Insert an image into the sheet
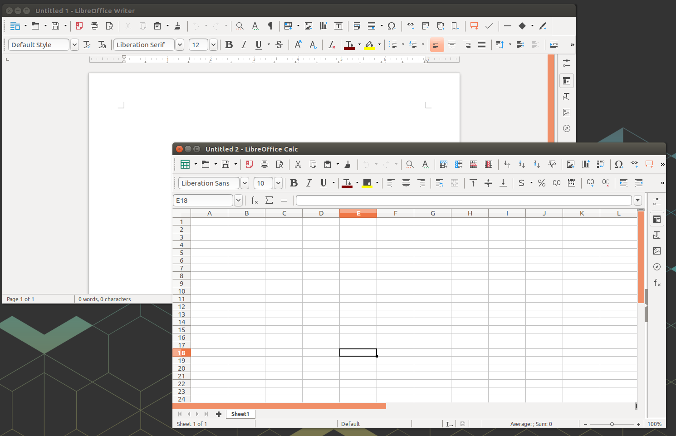 point(571,164)
